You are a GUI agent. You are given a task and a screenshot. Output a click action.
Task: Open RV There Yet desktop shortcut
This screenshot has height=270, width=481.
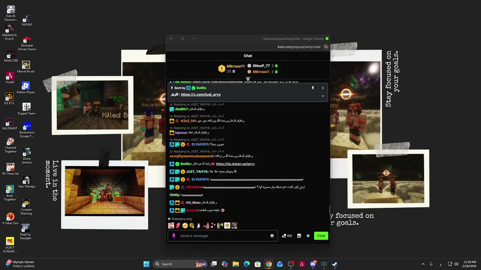click(11, 169)
